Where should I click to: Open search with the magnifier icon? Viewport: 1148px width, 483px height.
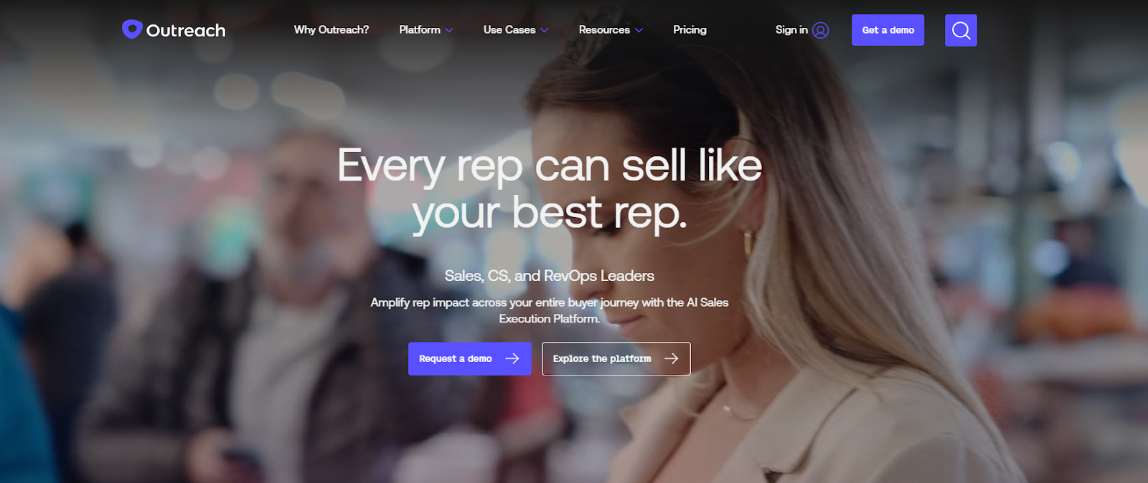961,30
